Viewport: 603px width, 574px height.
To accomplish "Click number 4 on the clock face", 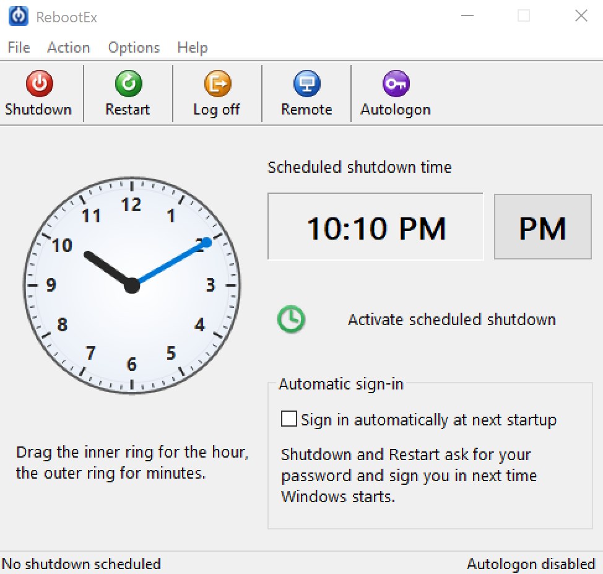I will pyautogui.click(x=199, y=324).
